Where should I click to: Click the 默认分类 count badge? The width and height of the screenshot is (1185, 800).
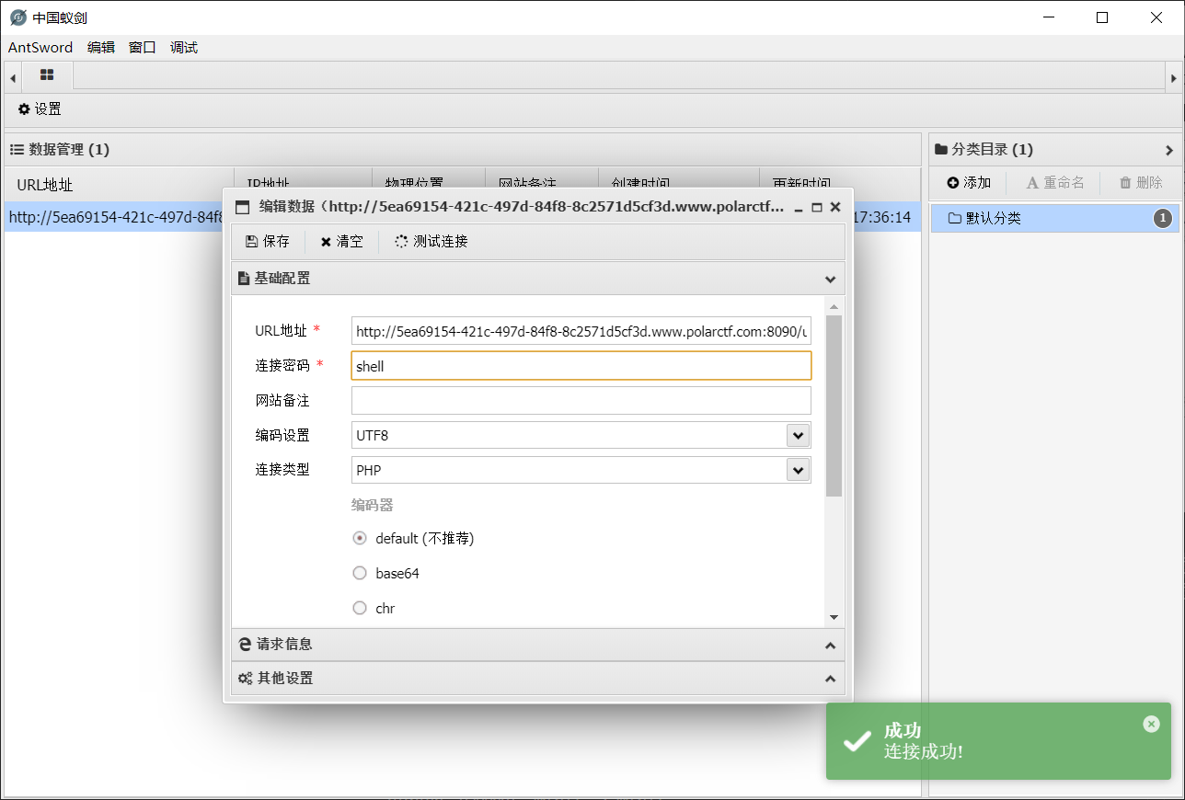tap(1163, 219)
